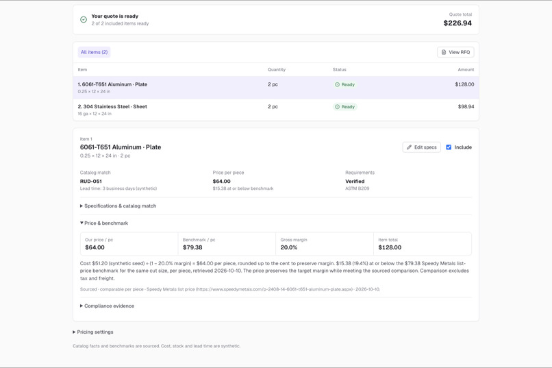Click the $98.94 amount in row 2
Image resolution: width=552 pixels, height=368 pixels.
click(x=466, y=107)
